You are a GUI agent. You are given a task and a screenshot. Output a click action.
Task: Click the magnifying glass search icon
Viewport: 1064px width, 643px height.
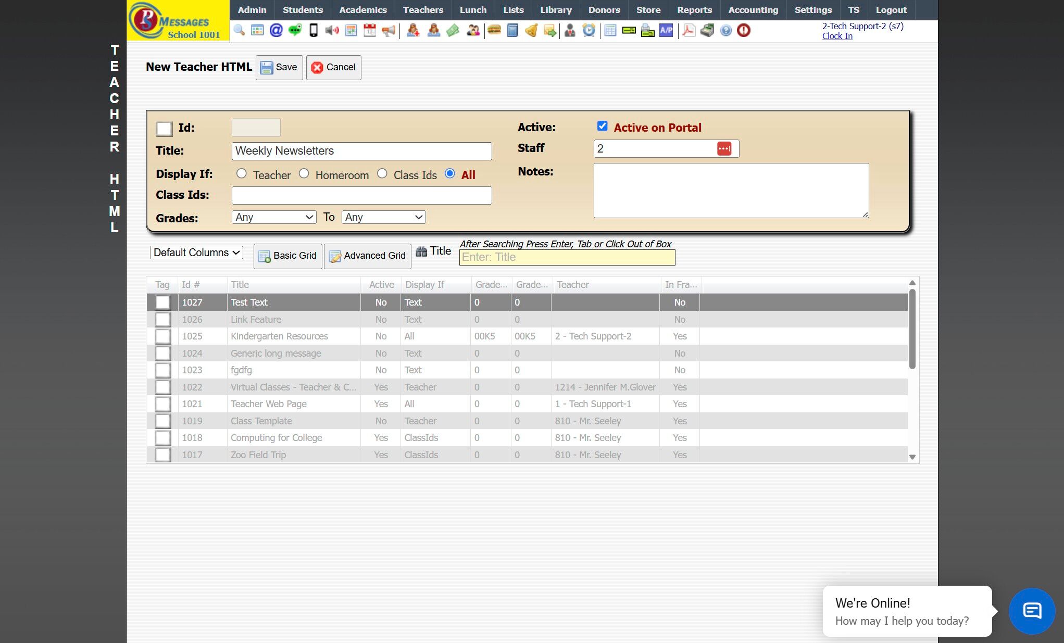click(239, 30)
